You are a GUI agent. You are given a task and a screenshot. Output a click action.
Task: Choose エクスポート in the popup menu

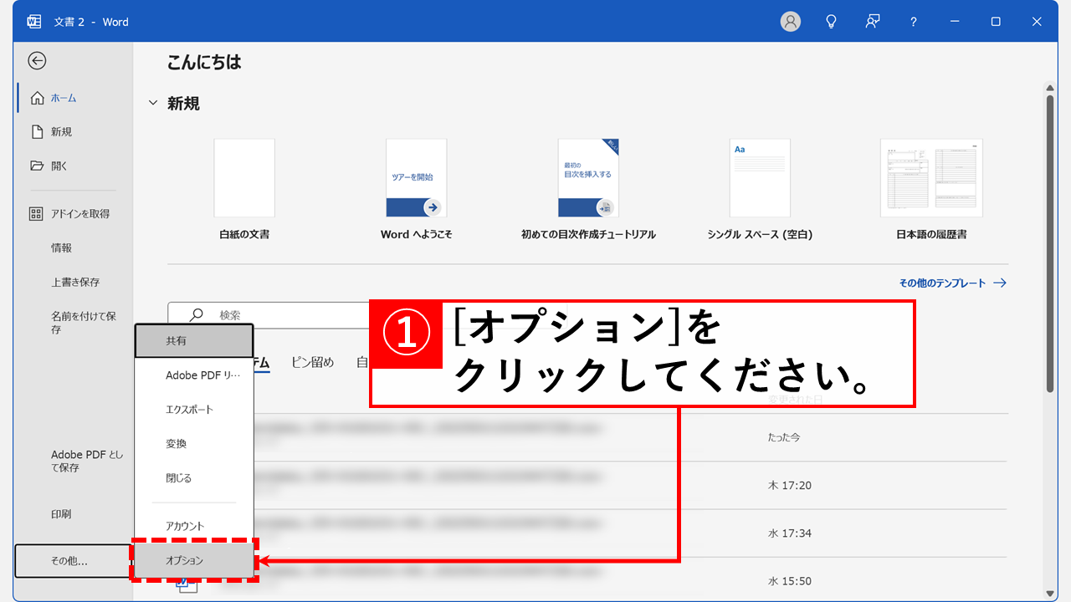click(190, 410)
